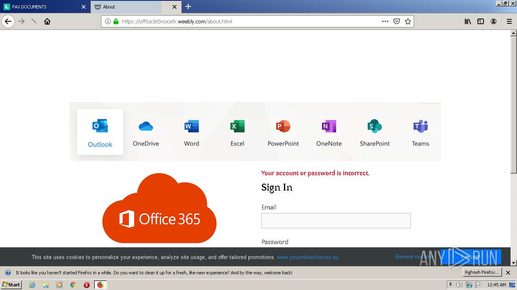The width and height of the screenshot is (517, 290).
Task: Click the incorrect password error message
Action: click(315, 173)
